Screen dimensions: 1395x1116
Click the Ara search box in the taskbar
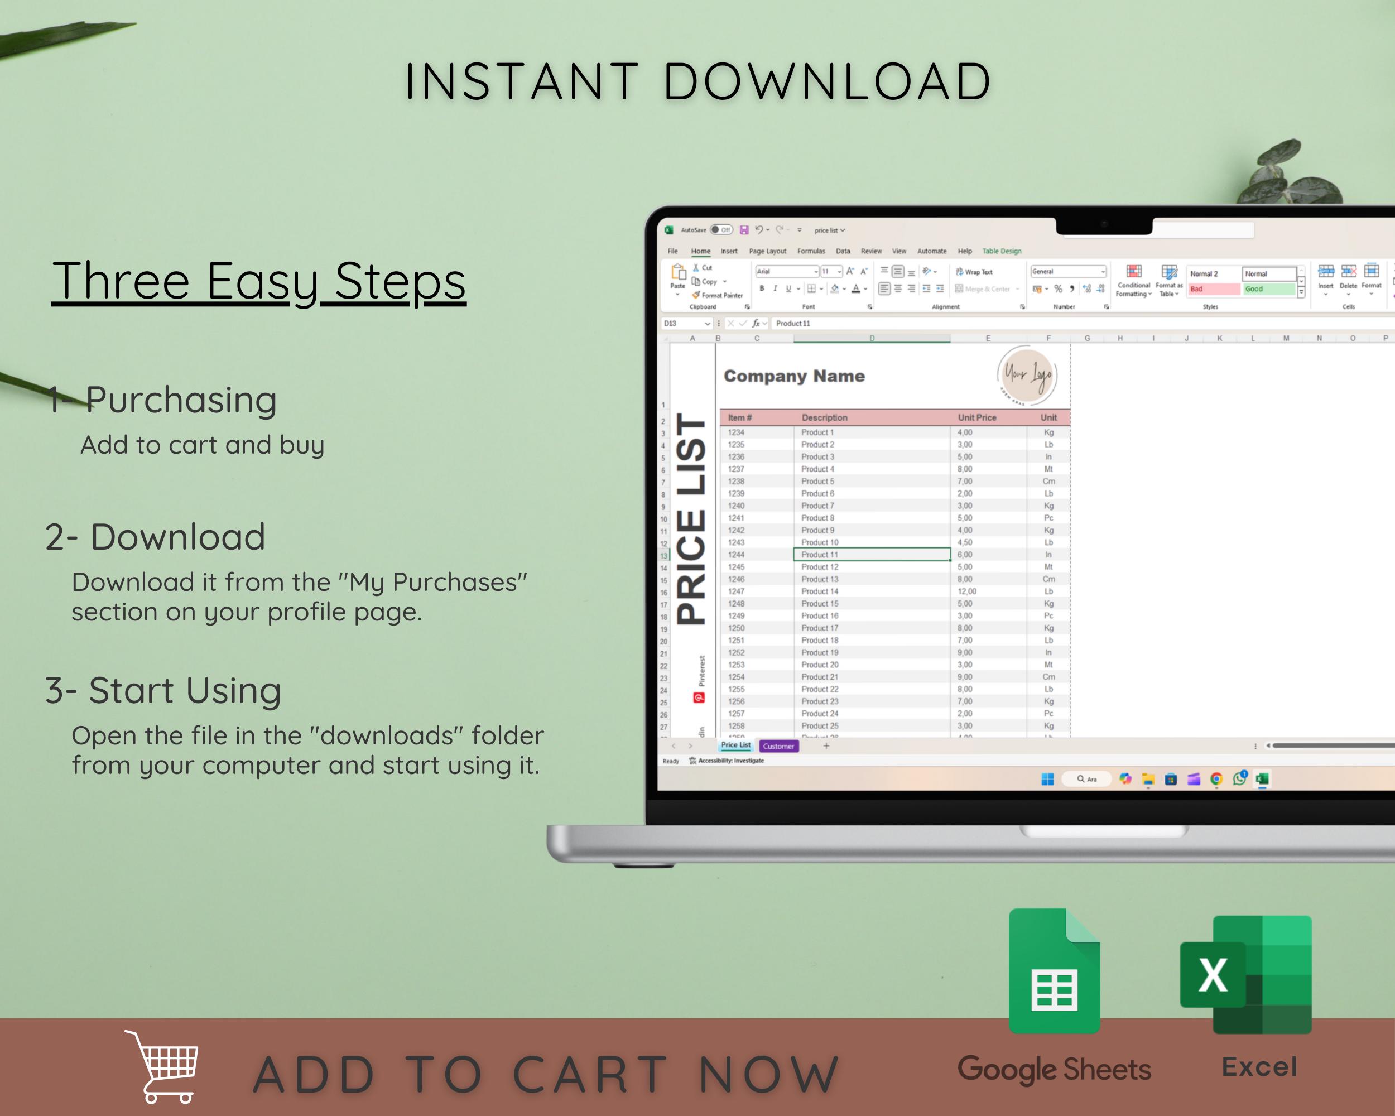coord(1086,779)
